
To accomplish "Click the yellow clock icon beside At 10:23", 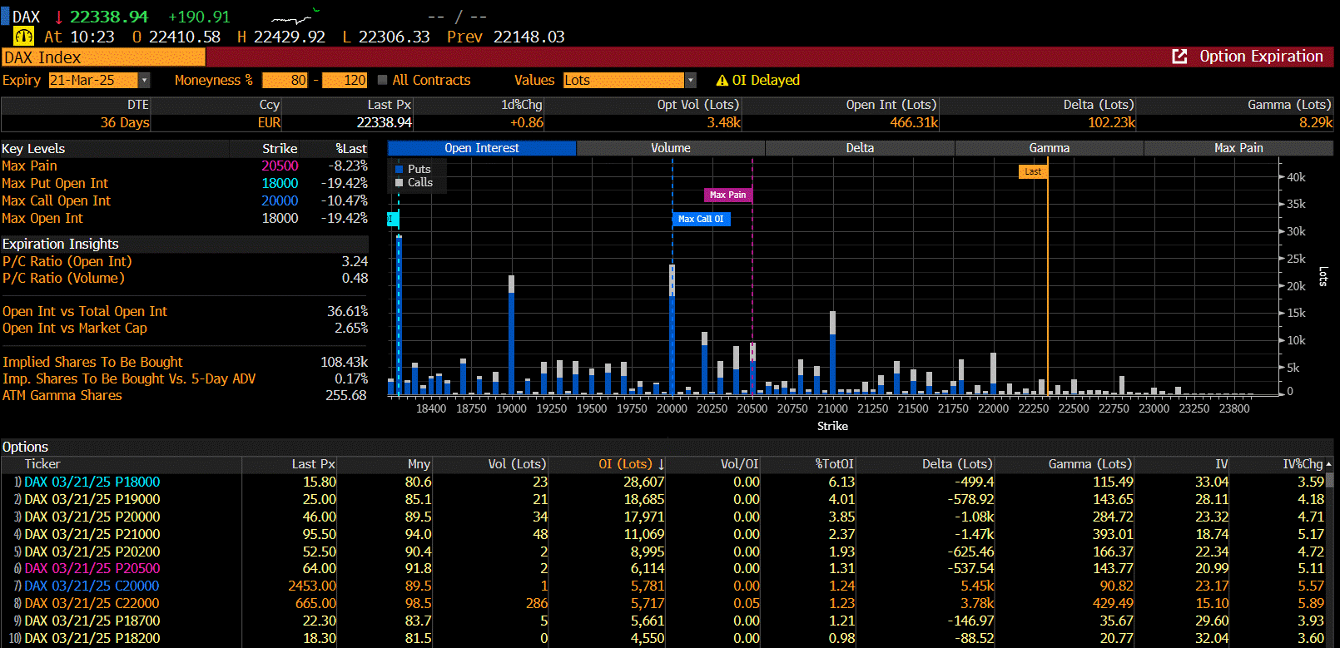I will click(23, 37).
